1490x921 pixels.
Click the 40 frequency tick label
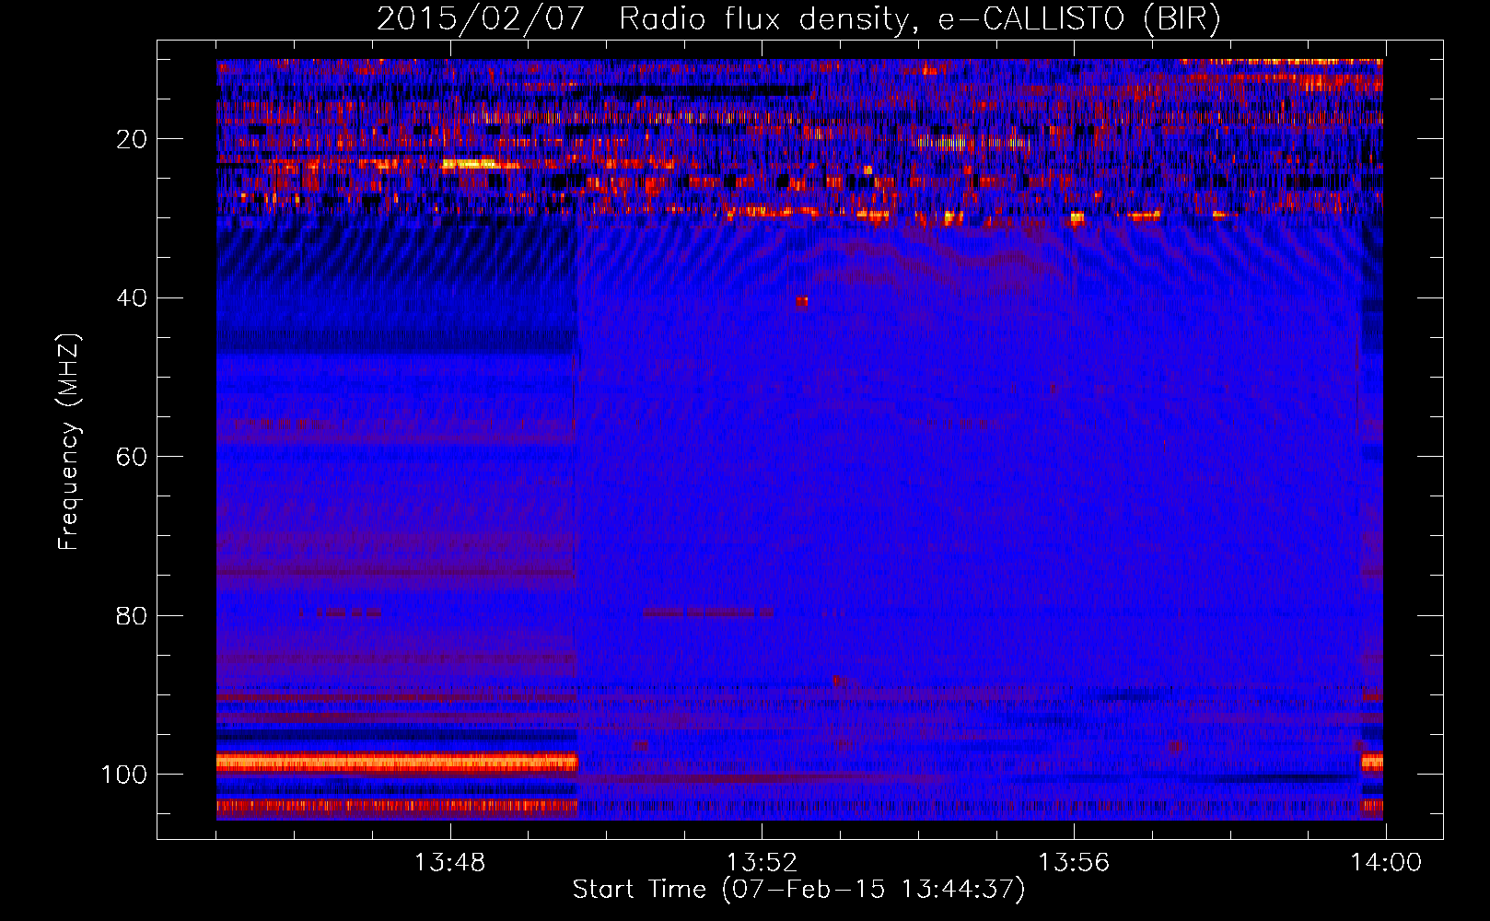(132, 298)
